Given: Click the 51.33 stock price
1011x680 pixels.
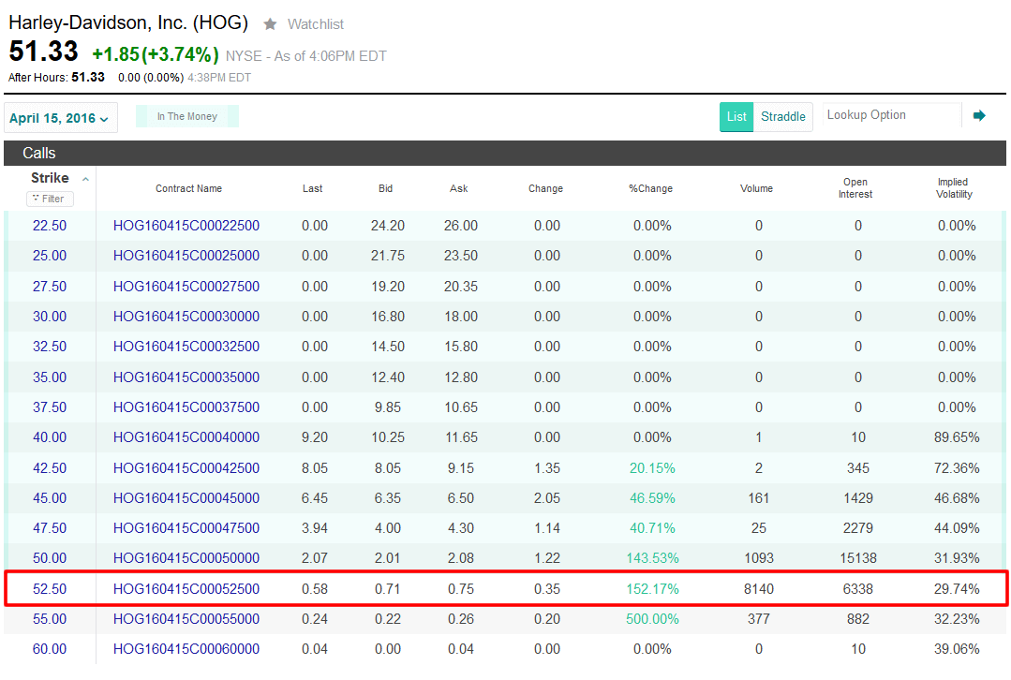Looking at the screenshot, I should point(43,52).
